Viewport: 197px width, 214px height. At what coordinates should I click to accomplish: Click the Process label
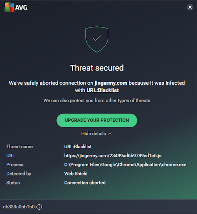pyautogui.click(x=15, y=165)
